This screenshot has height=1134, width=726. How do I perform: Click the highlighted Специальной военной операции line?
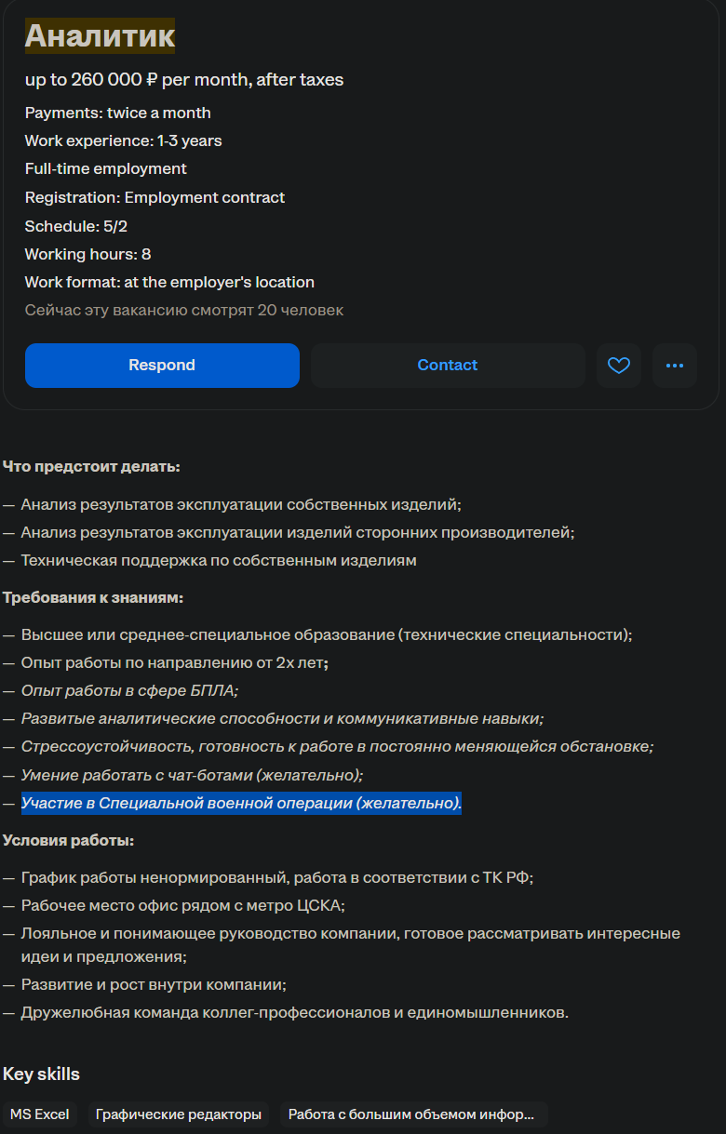pos(241,803)
